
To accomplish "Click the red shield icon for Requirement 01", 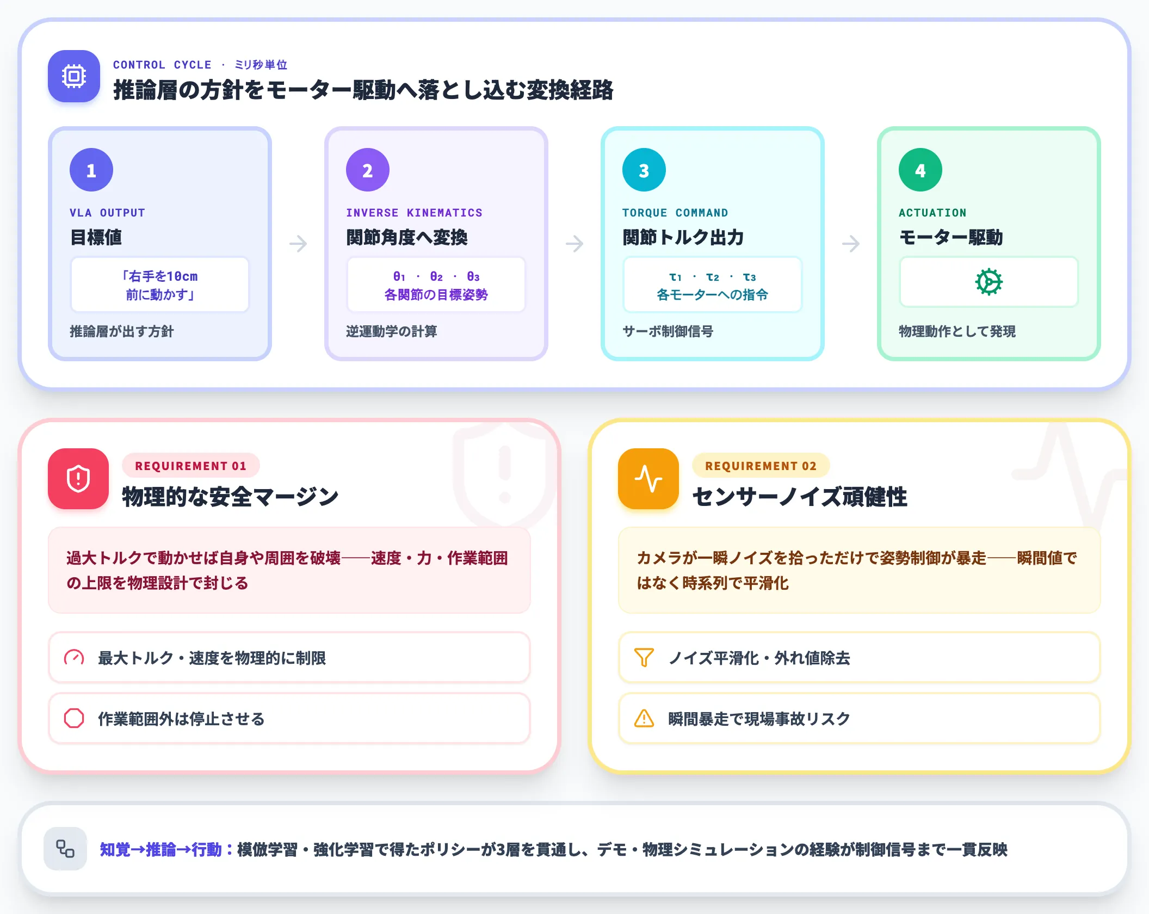I will [78, 479].
